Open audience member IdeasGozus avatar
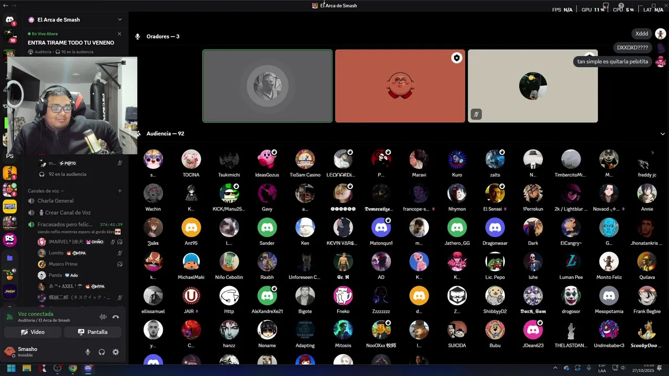Screen dimensions: 669x376 pyautogui.click(x=268, y=159)
